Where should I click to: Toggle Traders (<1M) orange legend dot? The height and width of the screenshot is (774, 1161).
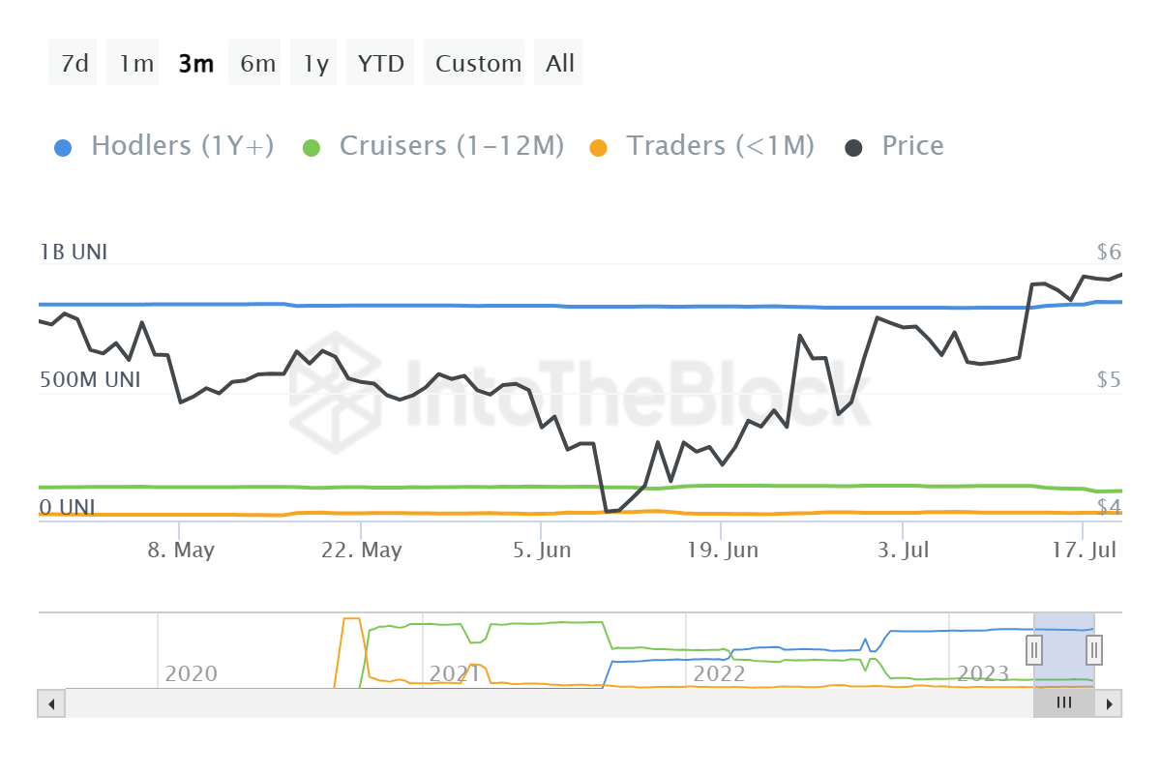598,147
